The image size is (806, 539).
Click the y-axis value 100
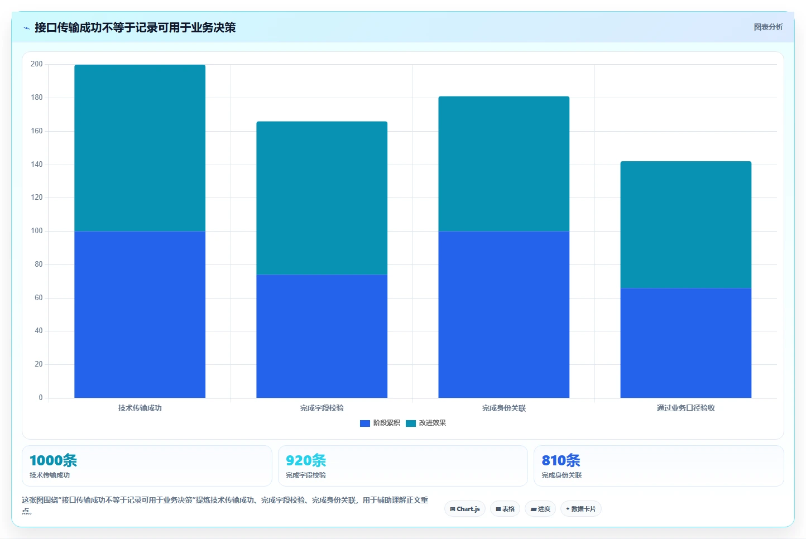tap(37, 231)
